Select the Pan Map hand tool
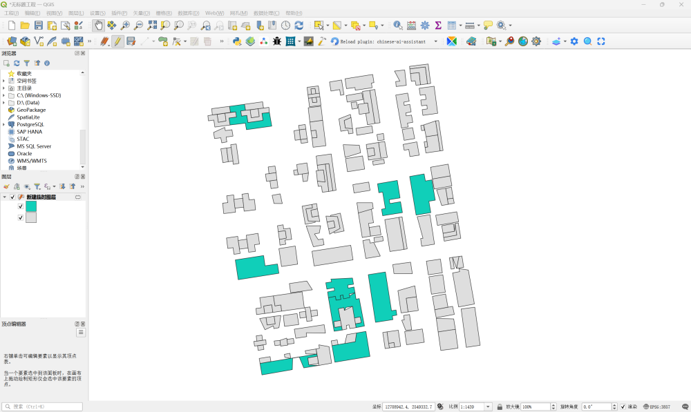 click(98, 26)
